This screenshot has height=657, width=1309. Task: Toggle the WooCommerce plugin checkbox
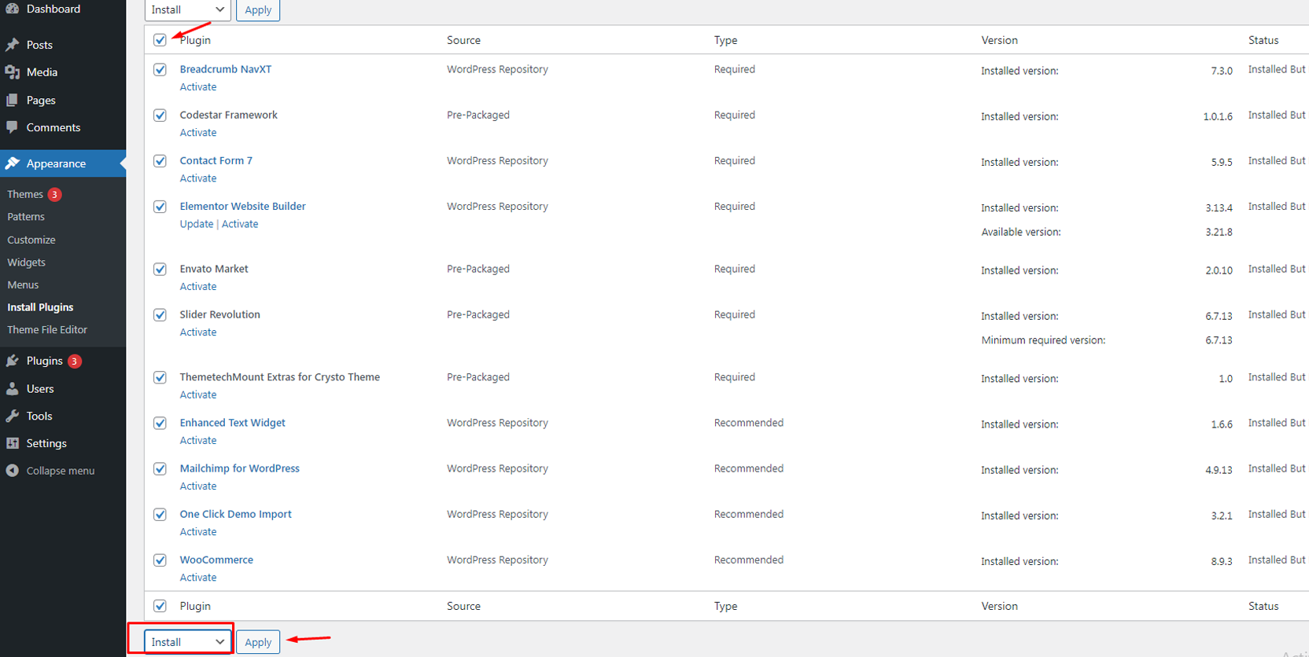click(x=160, y=560)
